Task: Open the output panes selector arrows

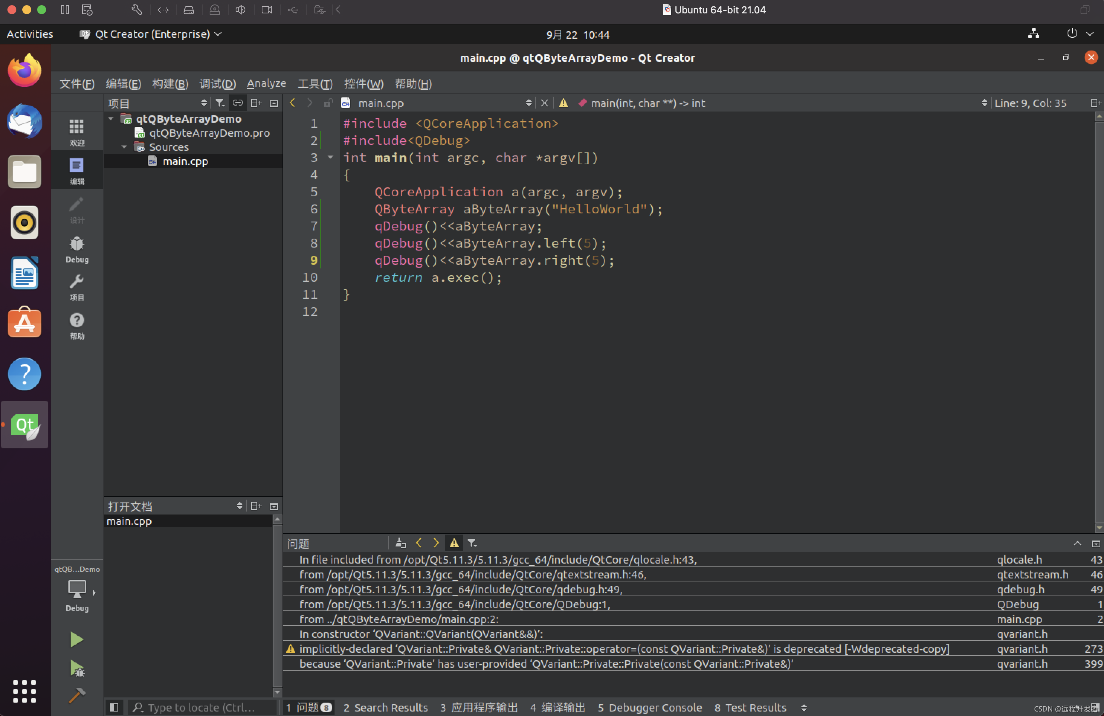Action: (x=804, y=708)
